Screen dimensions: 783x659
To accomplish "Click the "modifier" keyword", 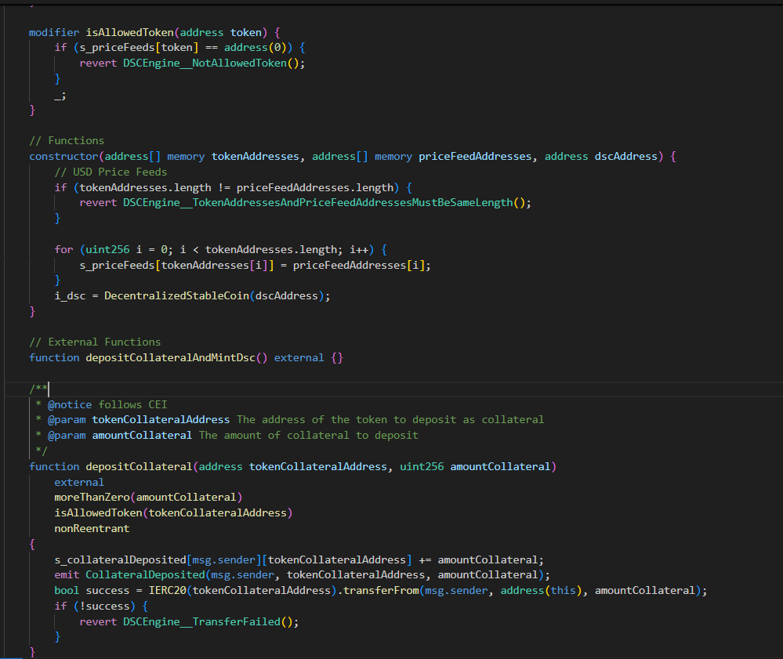I will tap(54, 32).
